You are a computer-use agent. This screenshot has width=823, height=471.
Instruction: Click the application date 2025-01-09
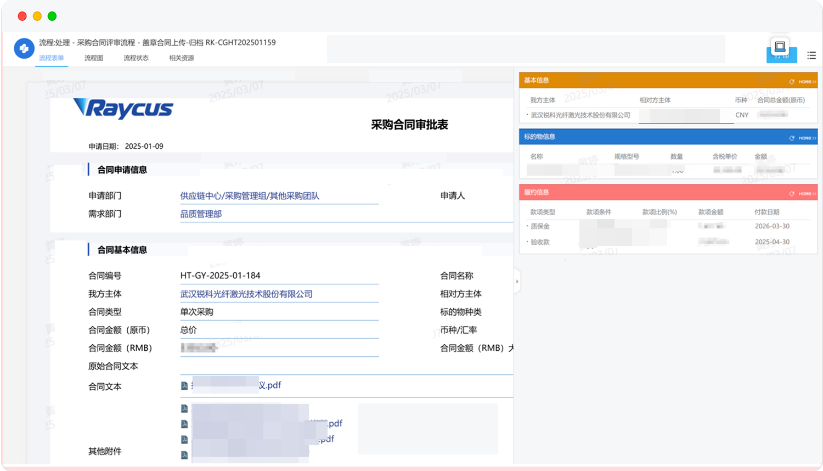[144, 146]
